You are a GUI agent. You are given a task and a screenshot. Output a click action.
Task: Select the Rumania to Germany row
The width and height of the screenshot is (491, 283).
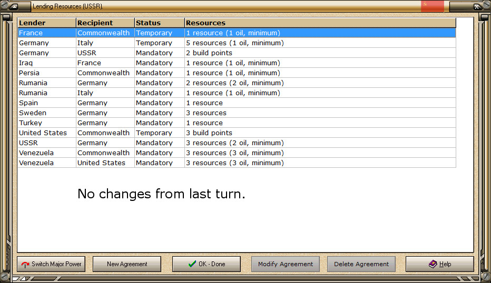click(x=237, y=83)
